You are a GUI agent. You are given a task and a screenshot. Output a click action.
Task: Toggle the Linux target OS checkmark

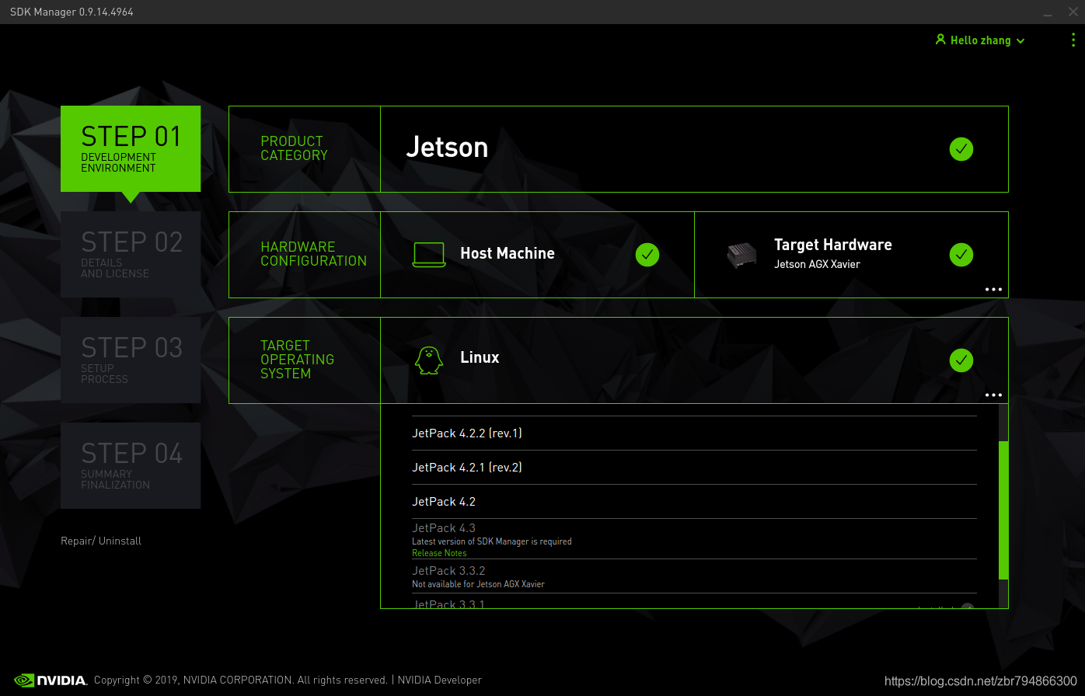point(961,360)
